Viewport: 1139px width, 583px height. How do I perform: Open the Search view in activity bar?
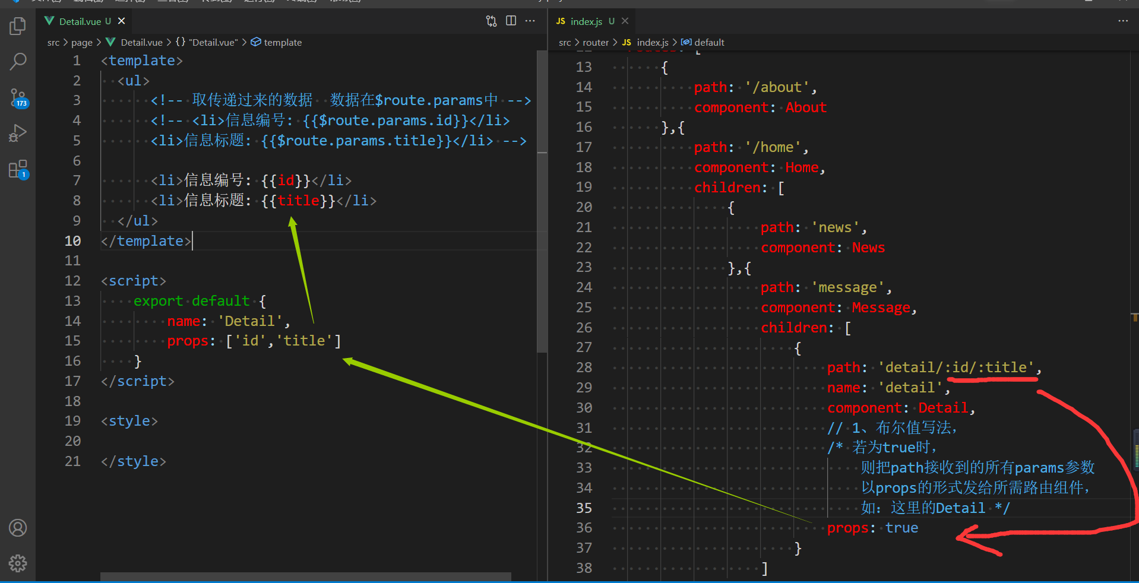[18, 61]
